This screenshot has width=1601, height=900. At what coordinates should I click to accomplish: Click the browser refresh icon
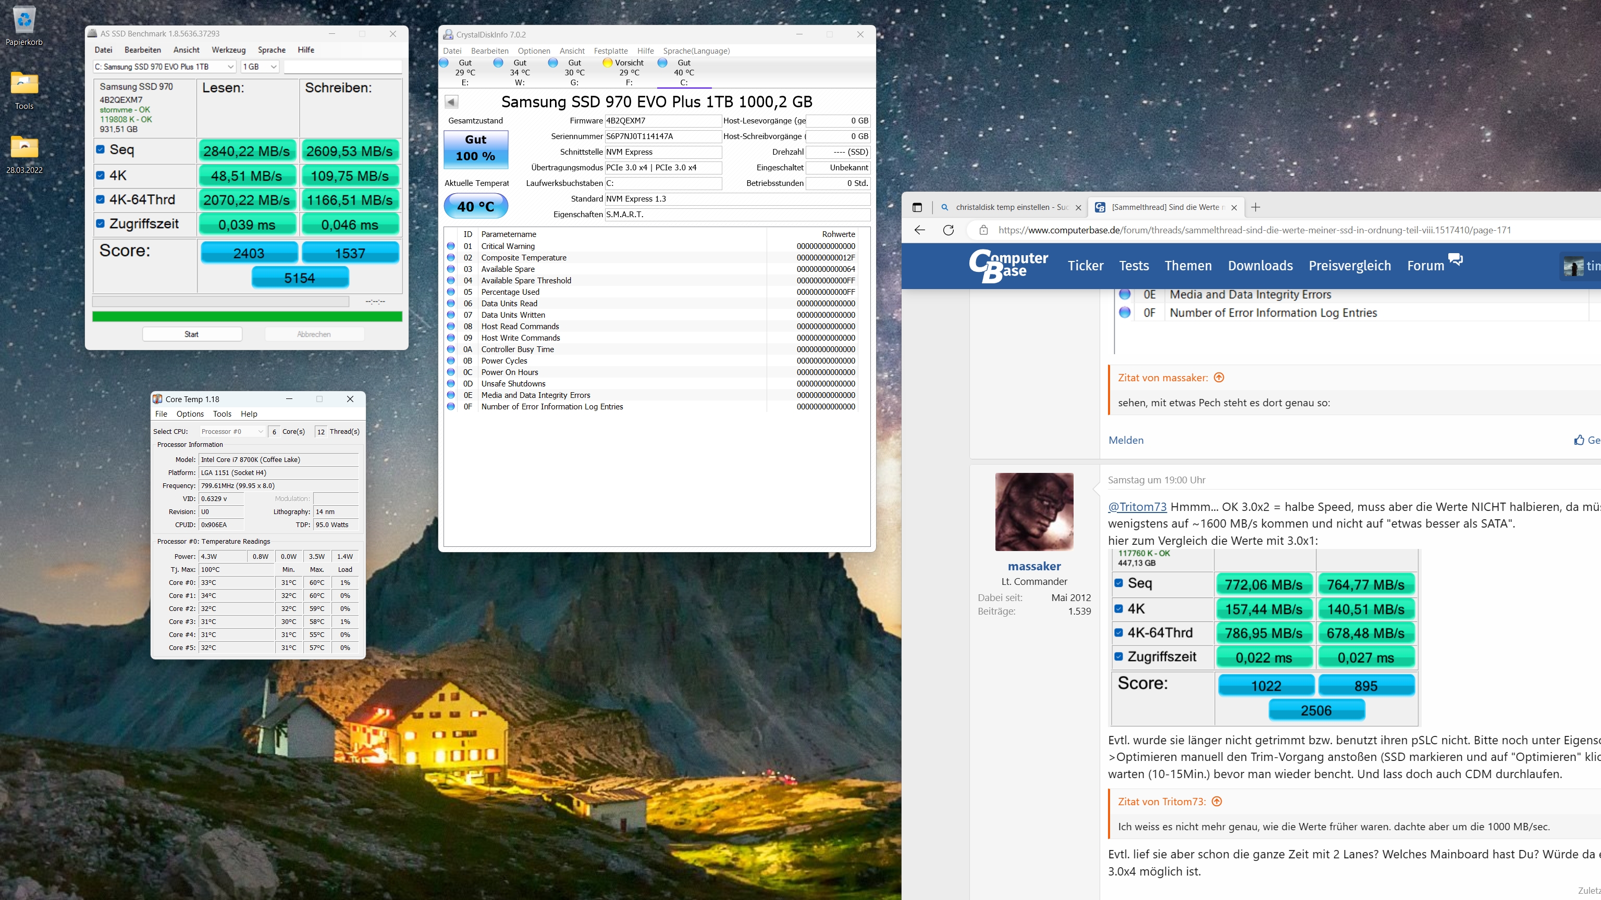click(949, 230)
